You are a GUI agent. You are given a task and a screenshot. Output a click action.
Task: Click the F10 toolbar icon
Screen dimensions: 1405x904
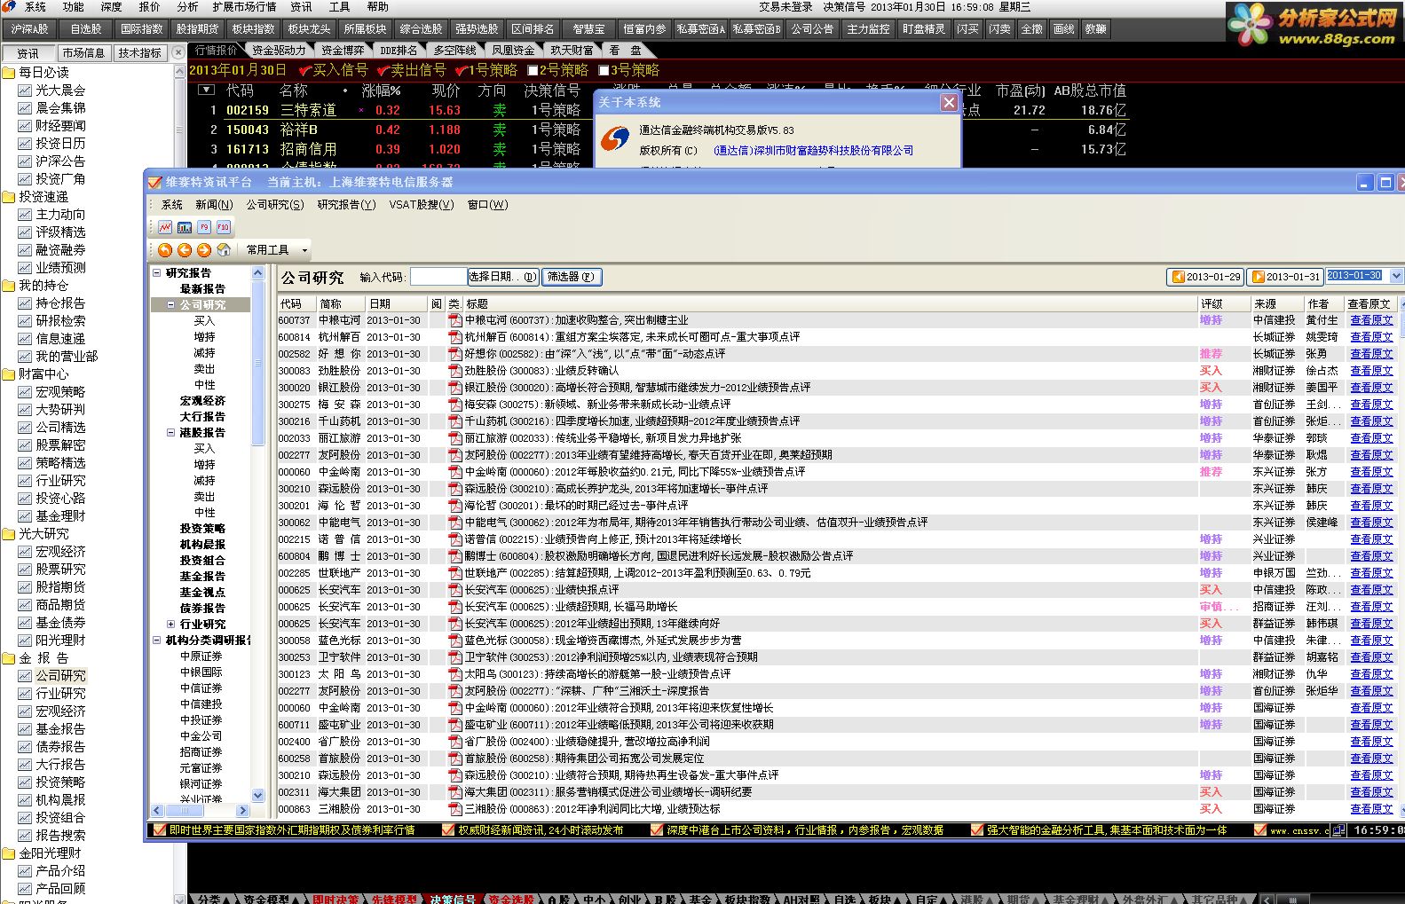click(x=224, y=227)
